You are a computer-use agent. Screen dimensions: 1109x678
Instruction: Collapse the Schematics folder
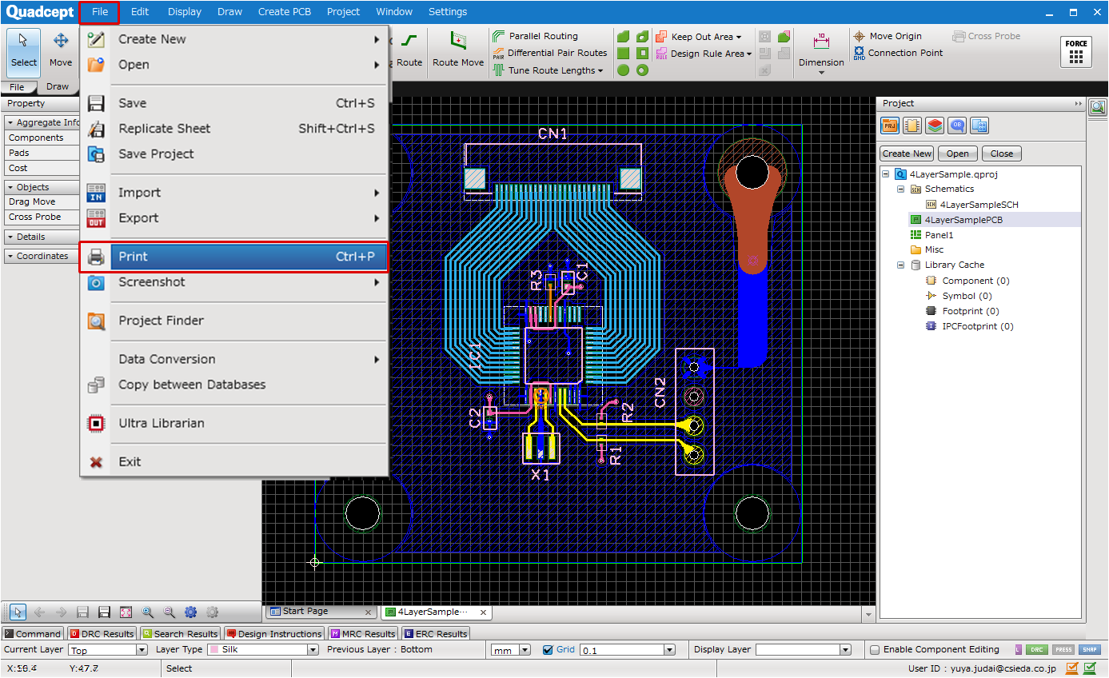(x=900, y=189)
